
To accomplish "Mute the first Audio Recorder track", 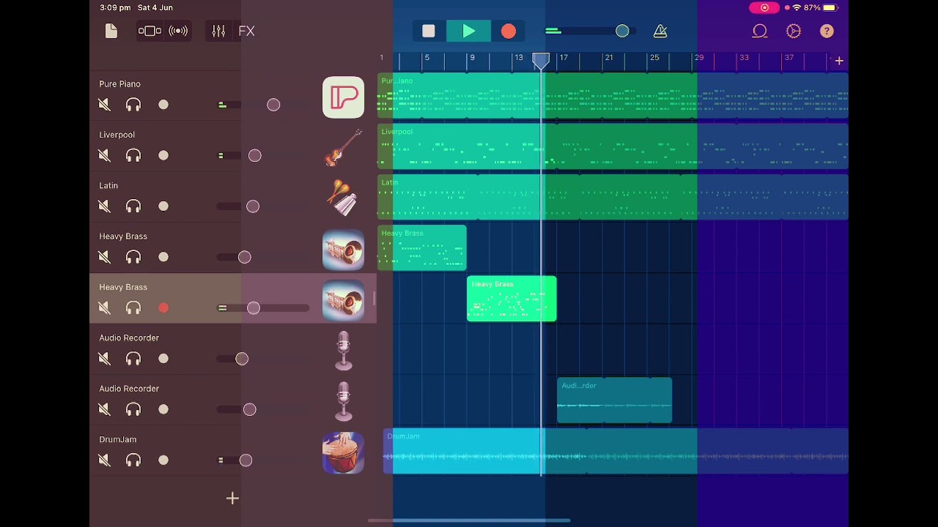I will click(104, 359).
